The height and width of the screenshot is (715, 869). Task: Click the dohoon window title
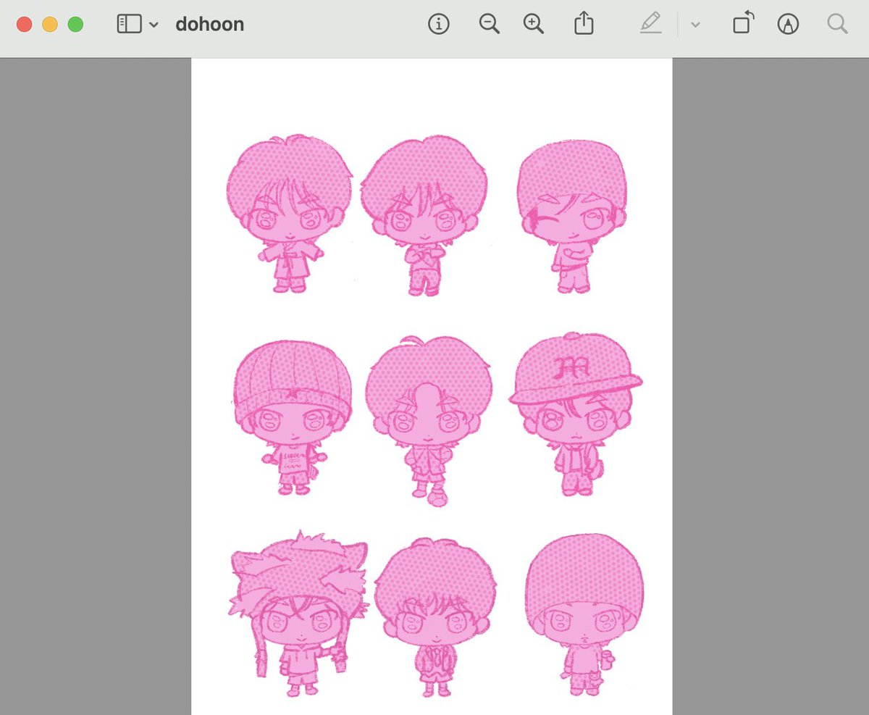[209, 25]
